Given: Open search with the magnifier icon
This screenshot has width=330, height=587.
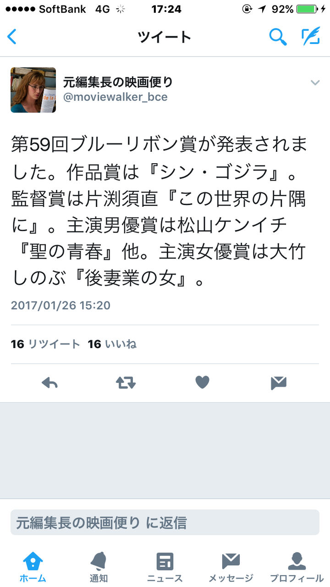Looking at the screenshot, I should tap(278, 37).
